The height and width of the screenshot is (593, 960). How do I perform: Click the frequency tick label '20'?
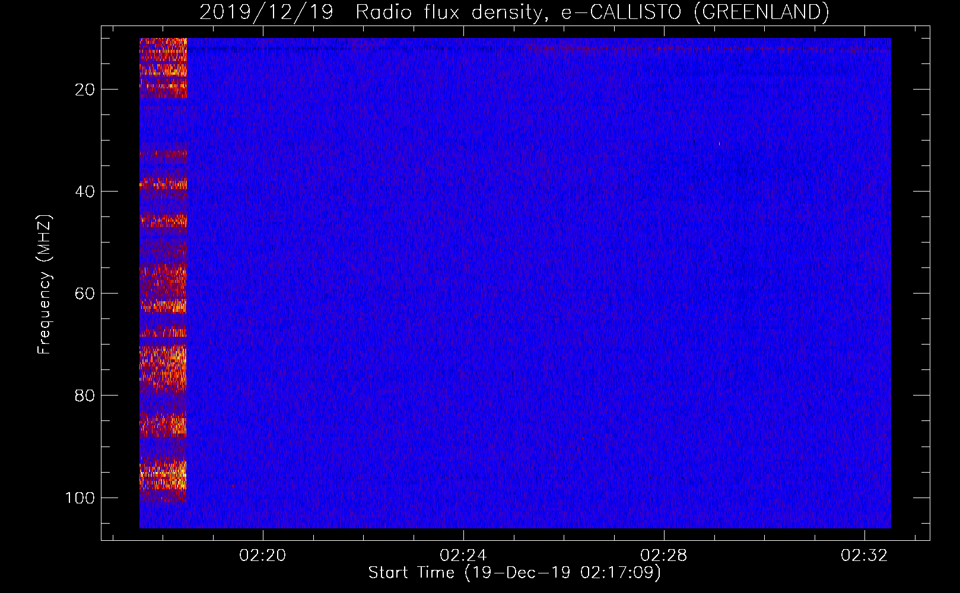pyautogui.click(x=85, y=90)
